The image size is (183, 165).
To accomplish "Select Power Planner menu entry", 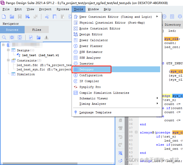I will click(x=117, y=46).
